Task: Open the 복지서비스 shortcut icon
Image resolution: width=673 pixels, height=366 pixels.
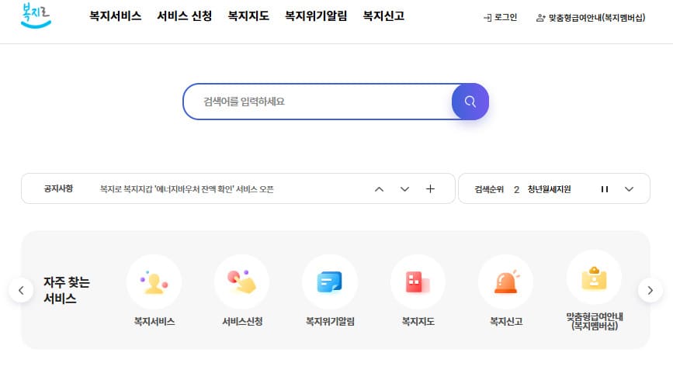Action: pyautogui.click(x=154, y=281)
